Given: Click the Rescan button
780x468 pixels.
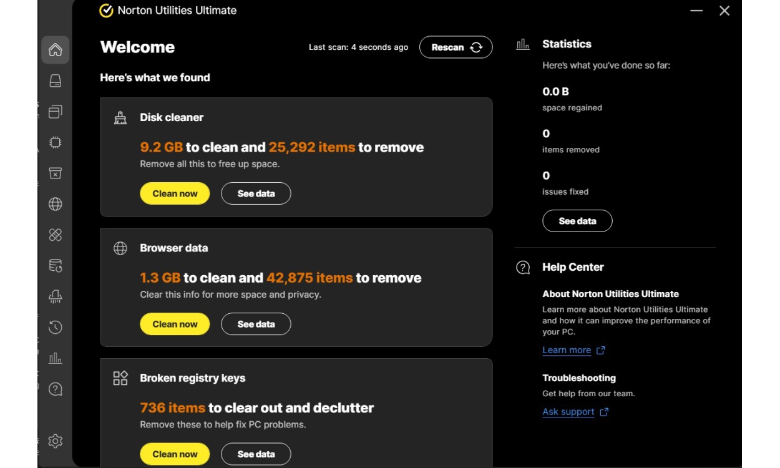Looking at the screenshot, I should pos(456,47).
